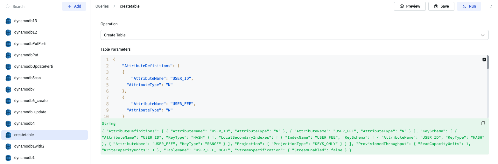Screen dimensions: 498x164
Task: Click the dynamodb6_create database icon
Action: tap(8, 101)
